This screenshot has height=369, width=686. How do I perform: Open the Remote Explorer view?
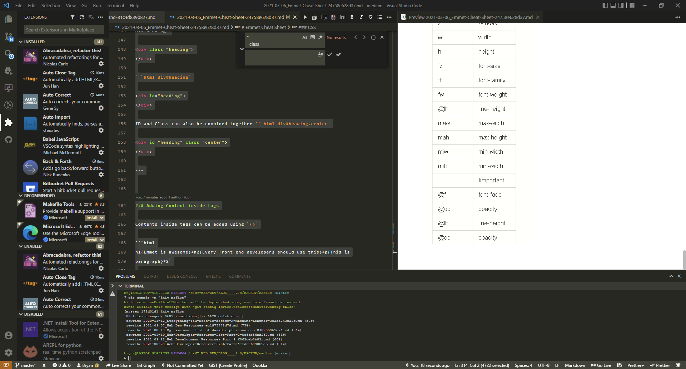(9, 88)
